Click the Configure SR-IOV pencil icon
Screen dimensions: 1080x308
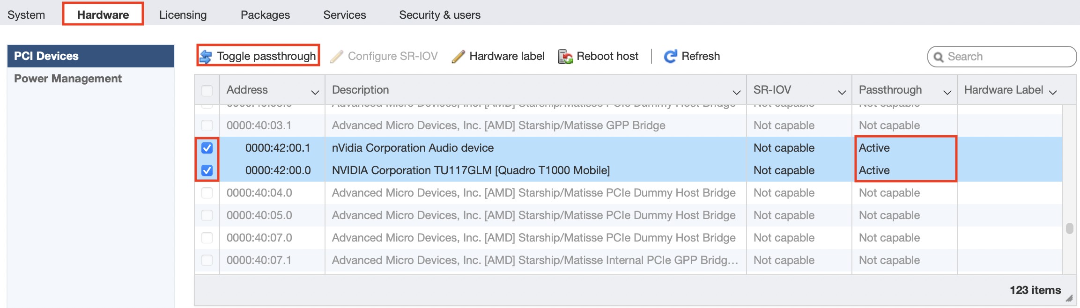[x=337, y=57]
